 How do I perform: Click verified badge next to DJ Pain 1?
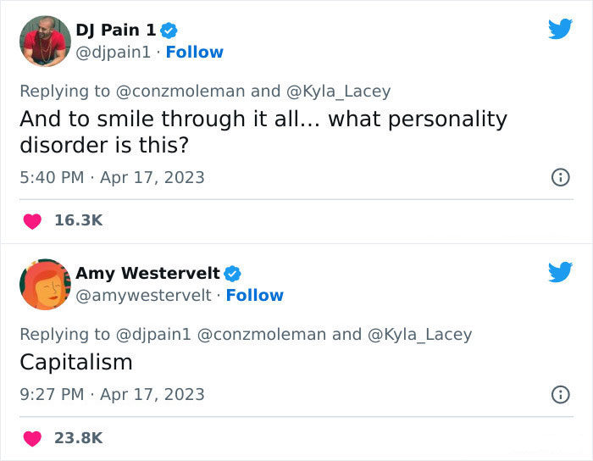coord(169,31)
